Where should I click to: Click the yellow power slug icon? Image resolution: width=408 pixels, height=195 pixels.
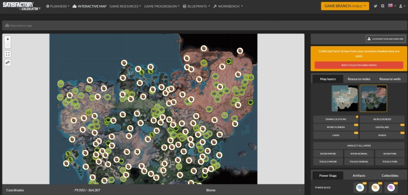[375, 187]
